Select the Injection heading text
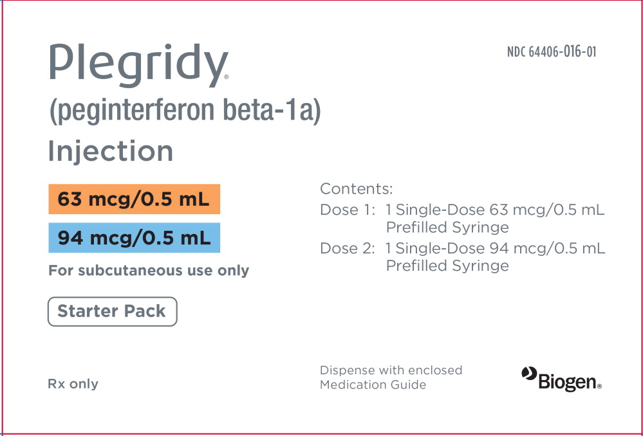 point(111,152)
